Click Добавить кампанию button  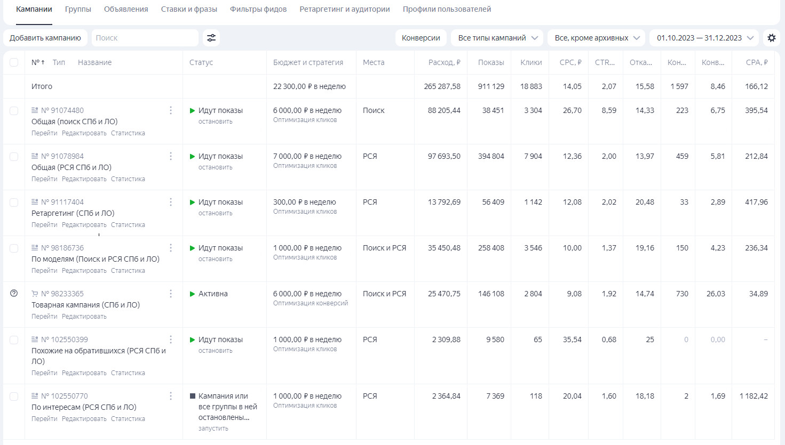pyautogui.click(x=45, y=38)
